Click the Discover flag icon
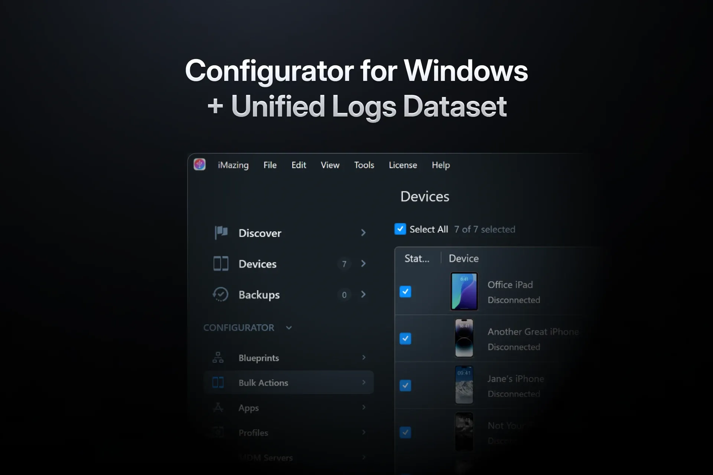 [x=221, y=233]
